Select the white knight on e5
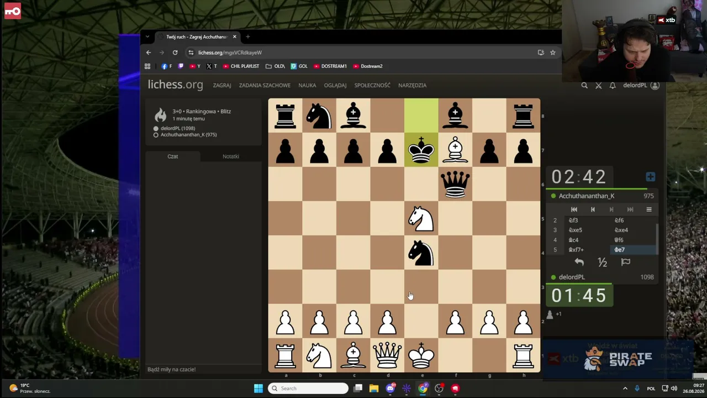 (421, 218)
